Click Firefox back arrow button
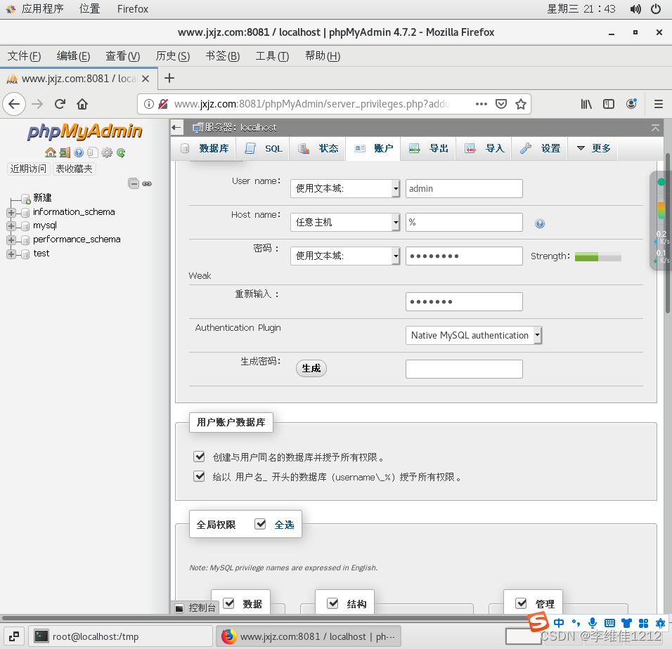This screenshot has height=649, width=672. [14, 104]
